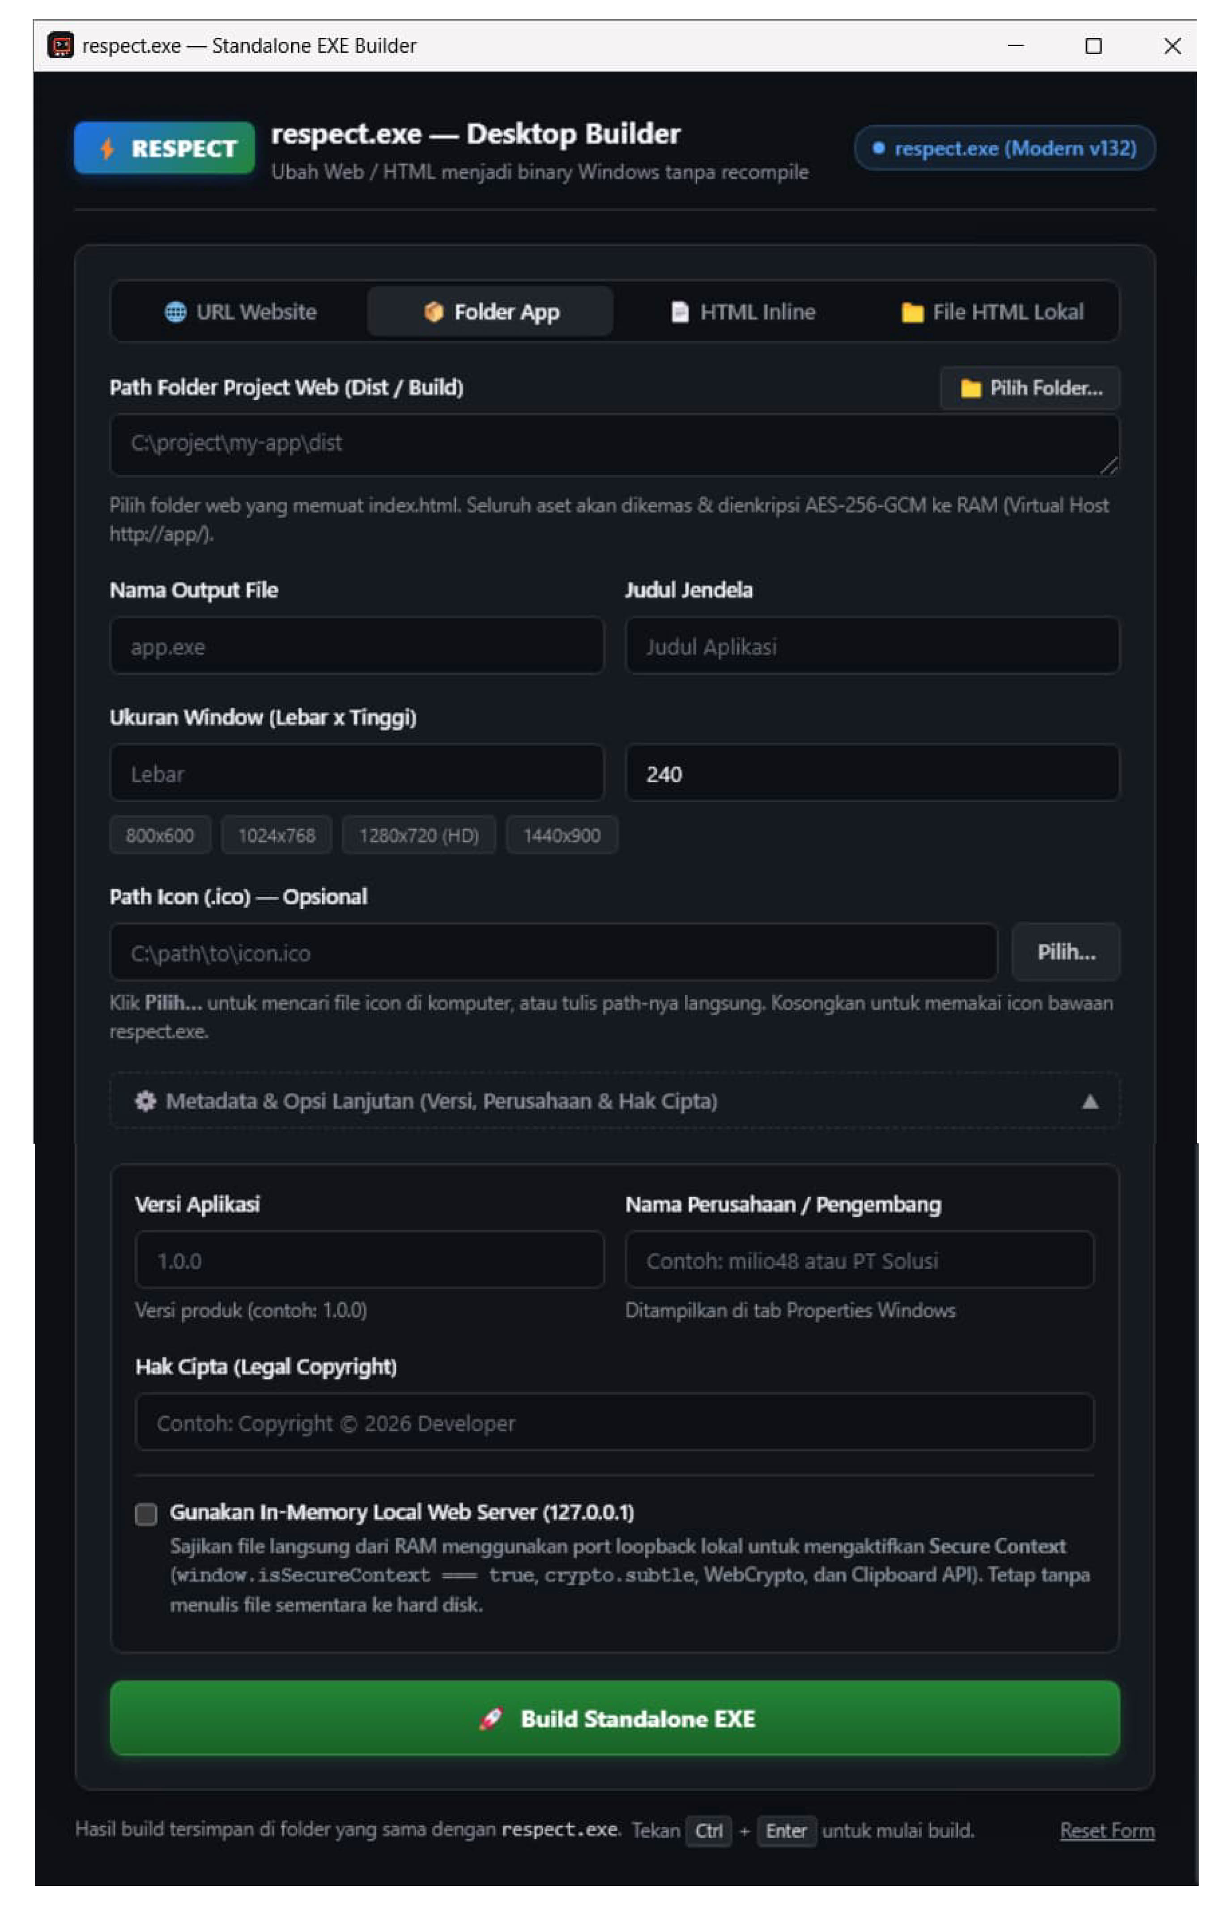Switch to the URL Website tab
Viewport: 1217px width, 1924px height.
(240, 312)
